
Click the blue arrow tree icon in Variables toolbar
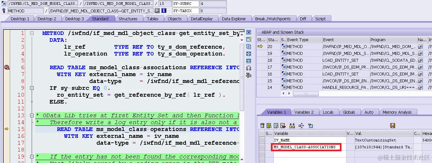[301, 126]
